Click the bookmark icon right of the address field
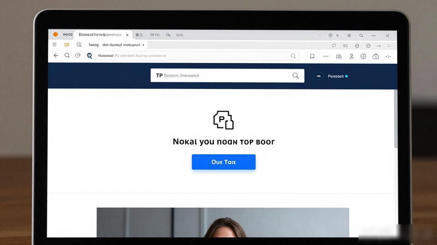Screen dimensions: 437x245 [312, 56]
